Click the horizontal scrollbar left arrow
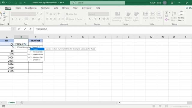This screenshot has width=192, height=108. tap(119, 103)
